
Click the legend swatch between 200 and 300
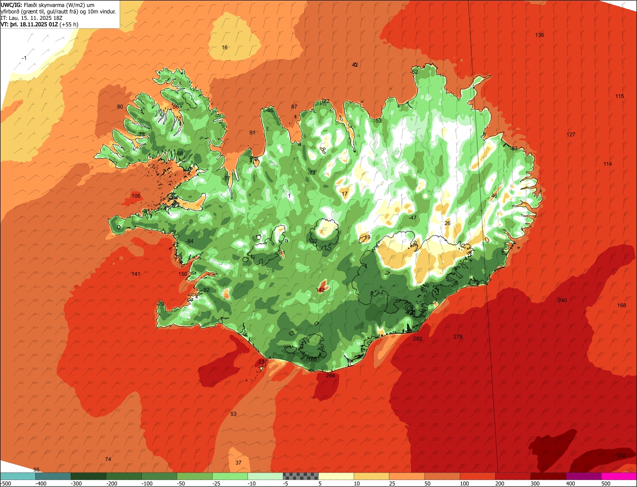tap(513, 476)
